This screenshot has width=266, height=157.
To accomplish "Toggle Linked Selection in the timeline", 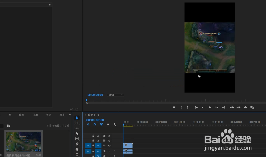I will [x=101, y=124].
